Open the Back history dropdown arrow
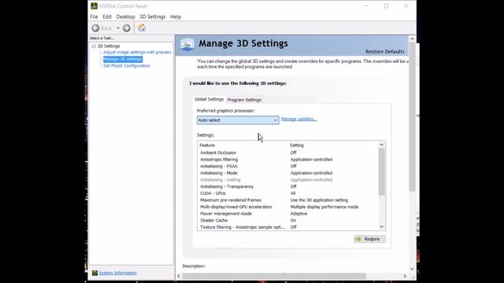The height and width of the screenshot is (283, 504). [118, 28]
